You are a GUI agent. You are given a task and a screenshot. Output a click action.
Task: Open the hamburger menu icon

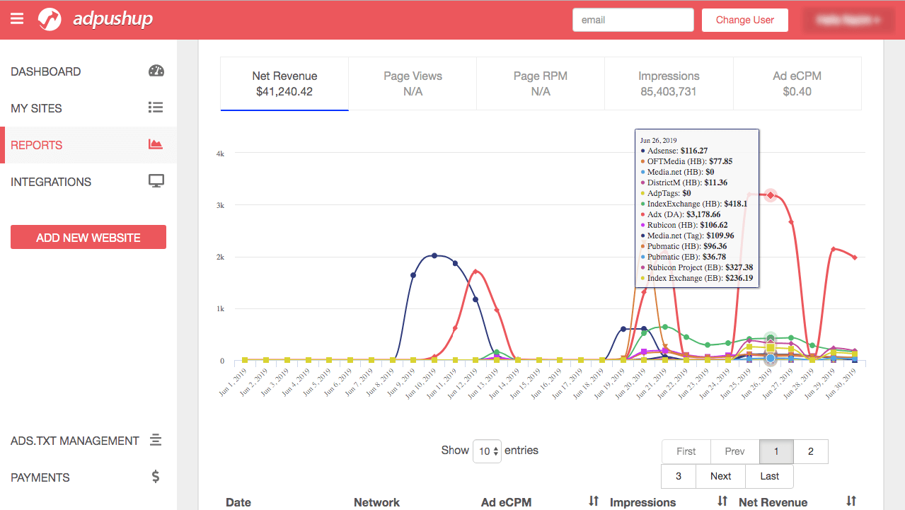[17, 19]
